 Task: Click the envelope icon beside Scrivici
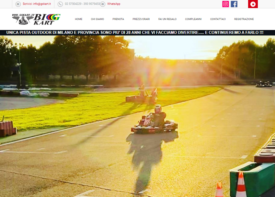tap(18, 4)
